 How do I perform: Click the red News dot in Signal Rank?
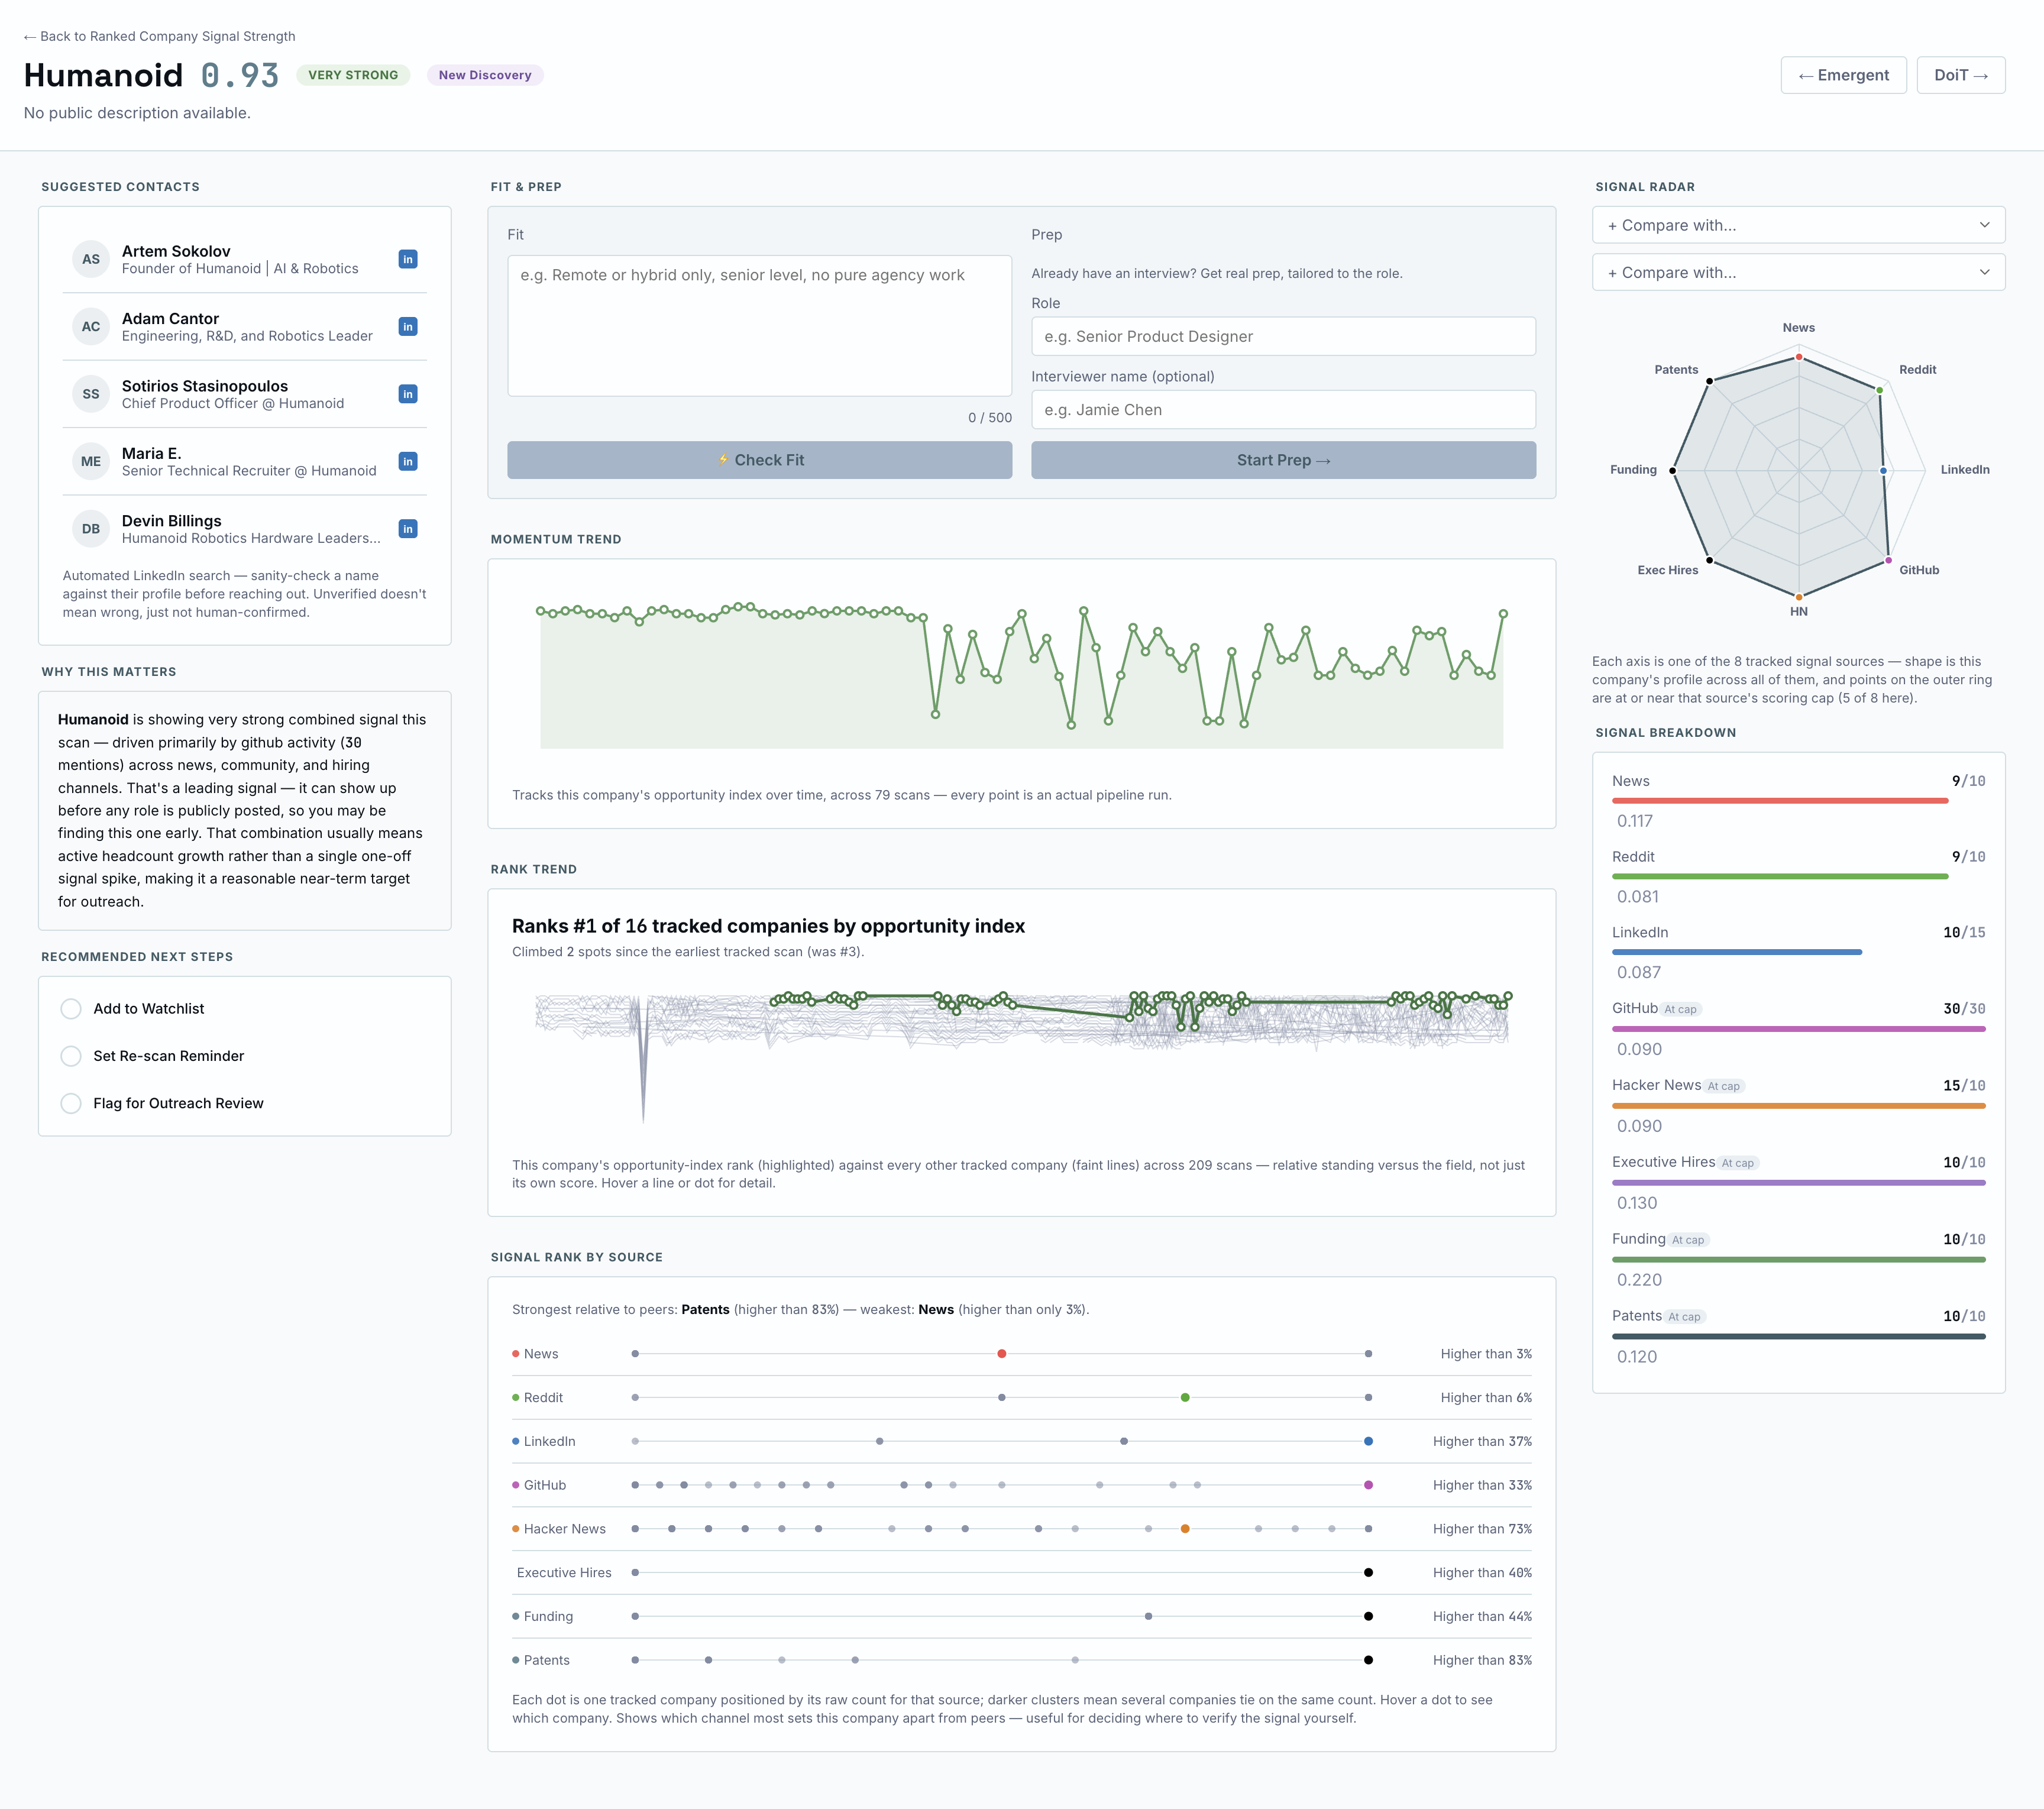[x=1001, y=1354]
